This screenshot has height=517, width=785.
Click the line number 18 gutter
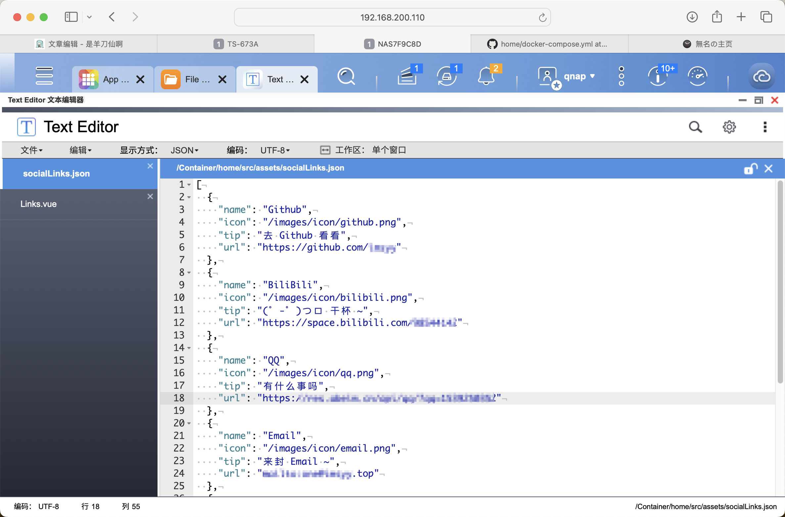click(179, 398)
